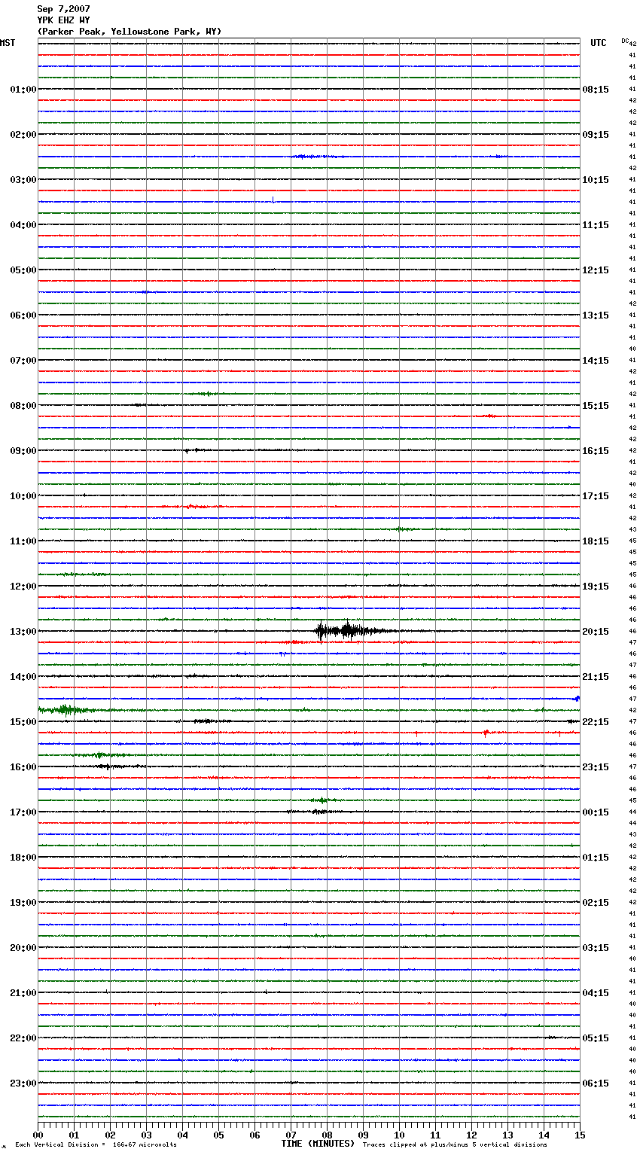Viewport: 640px width, 1155px height.
Task: Select the 20:00 MST row label
Action: (x=23, y=948)
